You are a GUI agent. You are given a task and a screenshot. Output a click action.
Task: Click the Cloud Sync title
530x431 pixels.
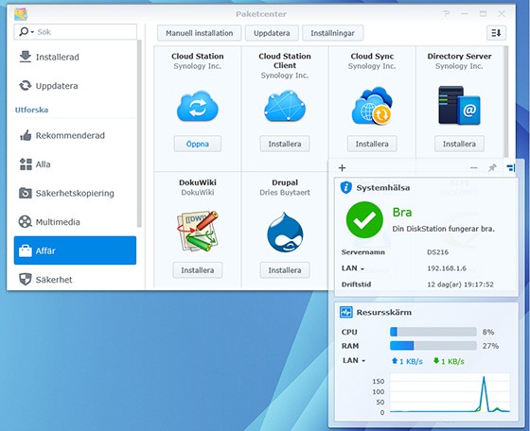click(372, 56)
